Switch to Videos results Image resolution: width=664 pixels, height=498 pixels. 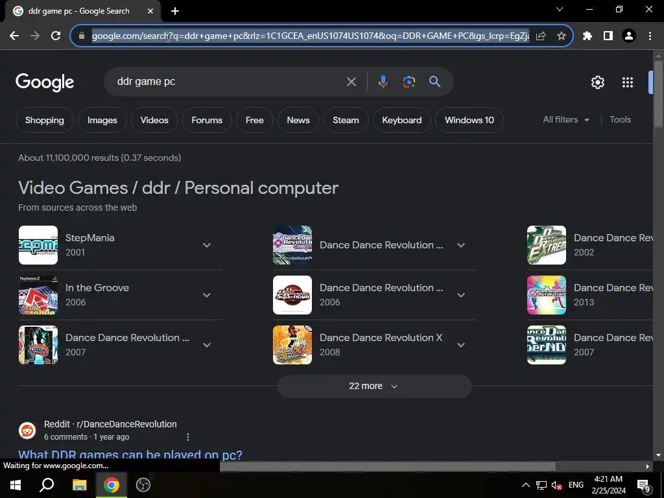click(x=154, y=120)
